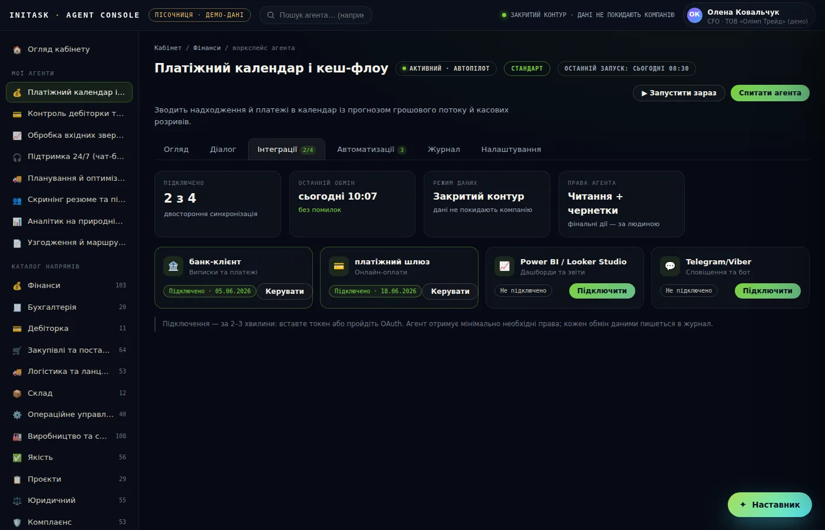Click the Фінанси breadcrumb link
825x530 pixels.
[207, 48]
